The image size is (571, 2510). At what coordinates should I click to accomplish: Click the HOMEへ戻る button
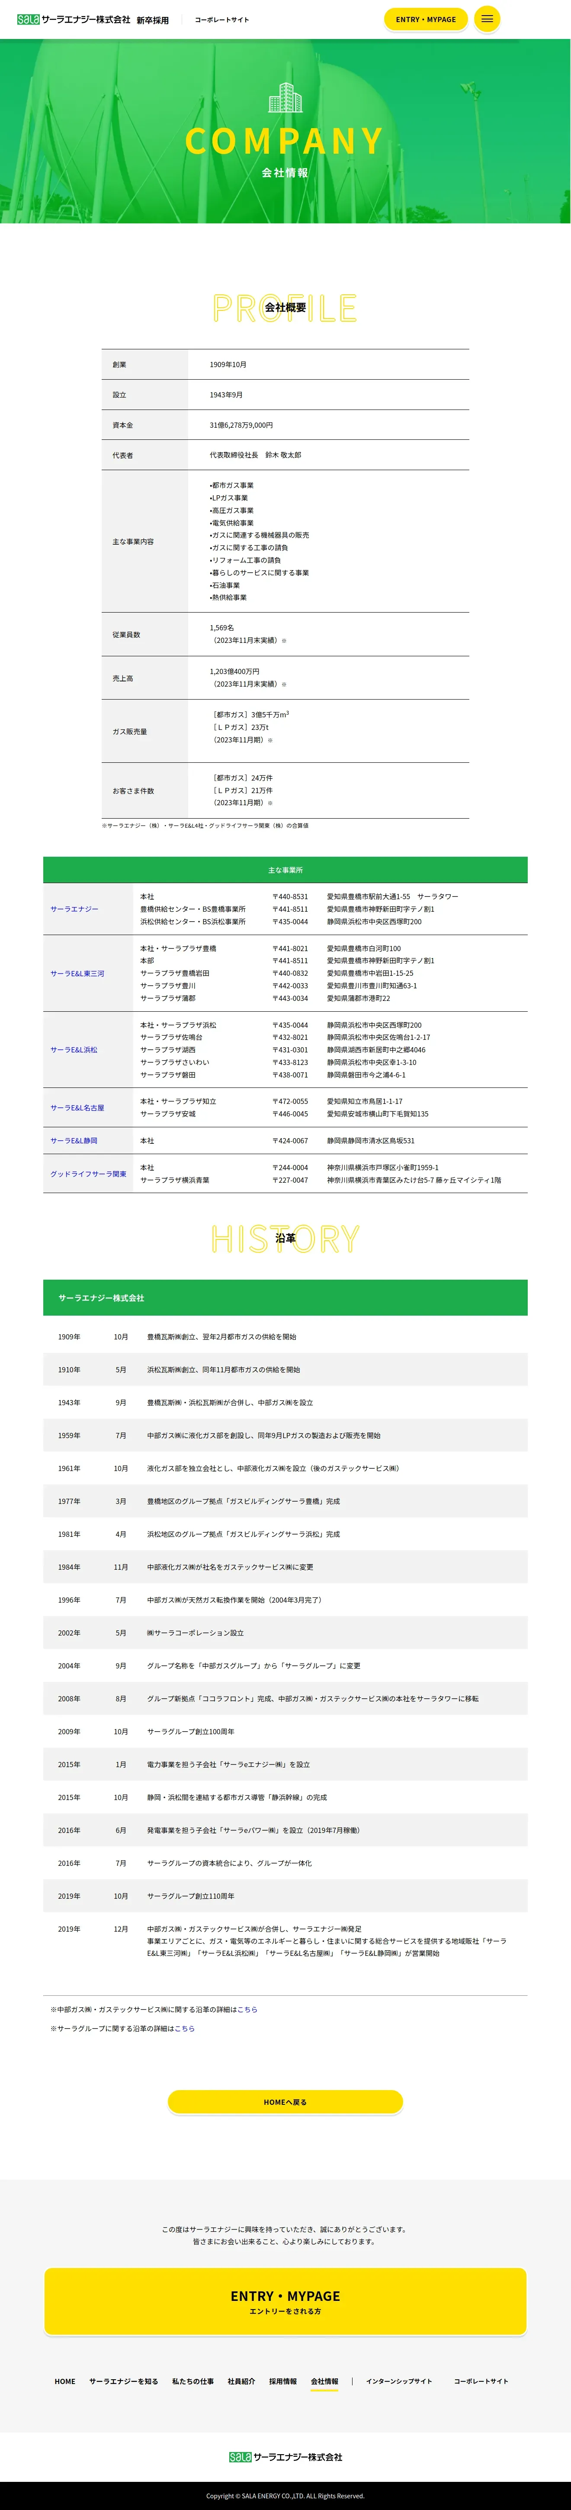[285, 2103]
